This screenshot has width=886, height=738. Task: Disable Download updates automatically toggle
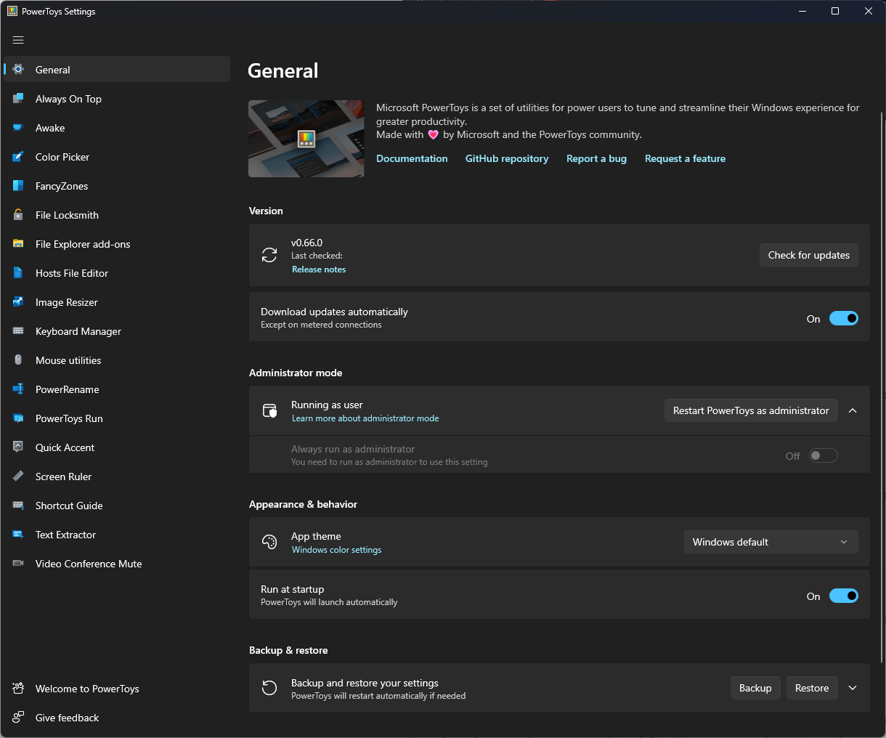coord(843,319)
